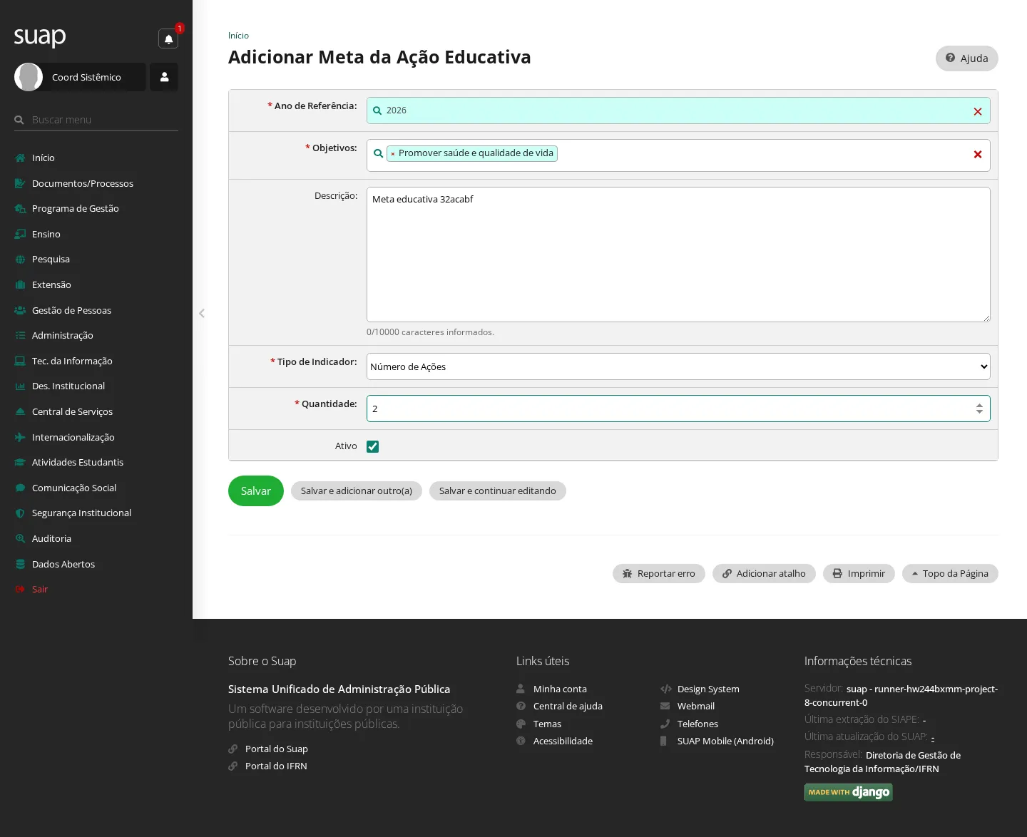Clear the Ano de Referência value
The width and height of the screenshot is (1027, 837).
[978, 111]
